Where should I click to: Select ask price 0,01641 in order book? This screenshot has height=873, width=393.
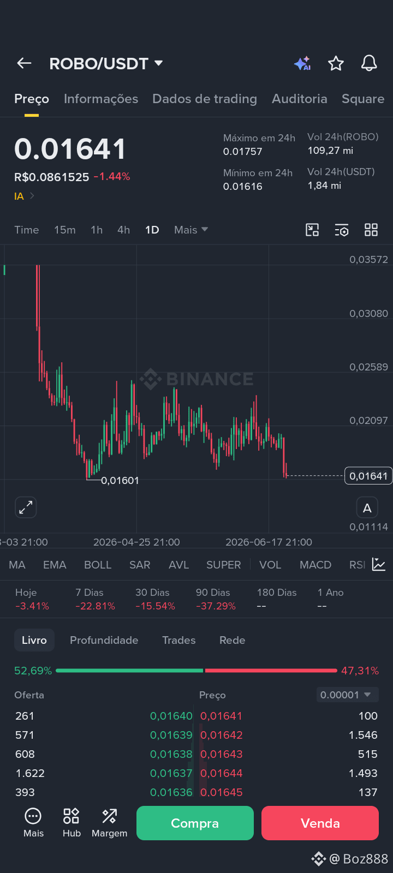221,716
